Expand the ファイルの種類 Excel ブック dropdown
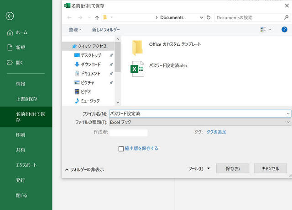The image size is (292, 210). click(200, 122)
